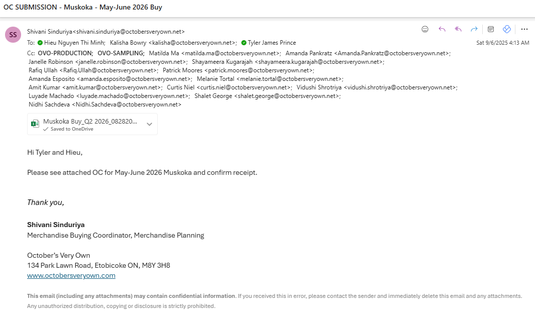Click sender name Shivani Sinduriya in header
This screenshot has width=535, height=316.
point(50,31)
